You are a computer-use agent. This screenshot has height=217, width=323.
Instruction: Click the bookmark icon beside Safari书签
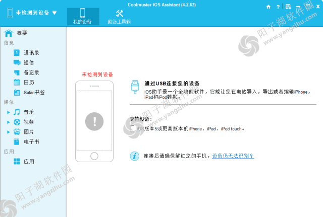coord(17,92)
